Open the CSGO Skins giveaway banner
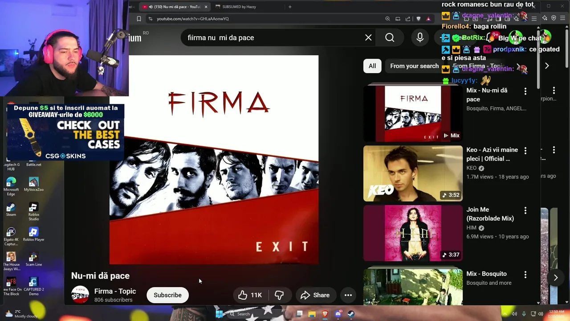The width and height of the screenshot is (570, 321). click(65, 132)
